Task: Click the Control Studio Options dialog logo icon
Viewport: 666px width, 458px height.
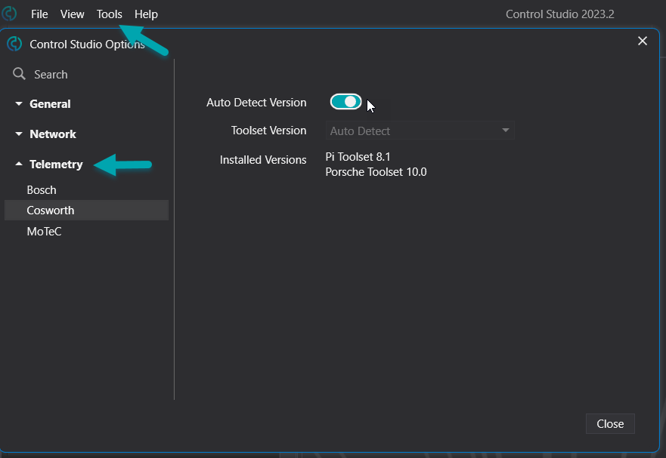Action: tap(14, 44)
